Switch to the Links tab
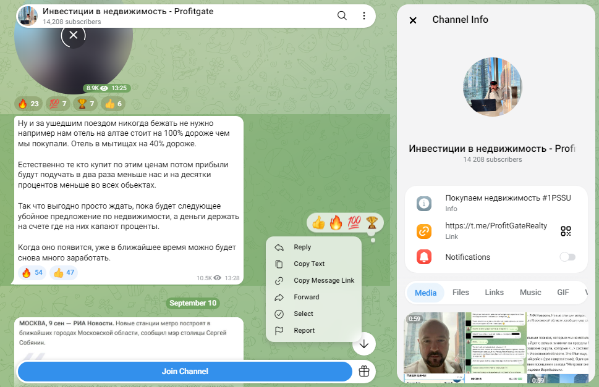Viewport: 599px width, 387px height. (x=495, y=293)
